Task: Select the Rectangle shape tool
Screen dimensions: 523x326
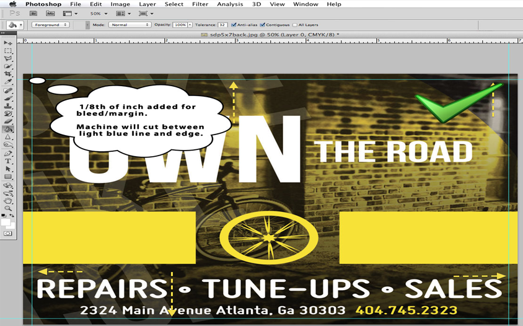Action: [8, 177]
